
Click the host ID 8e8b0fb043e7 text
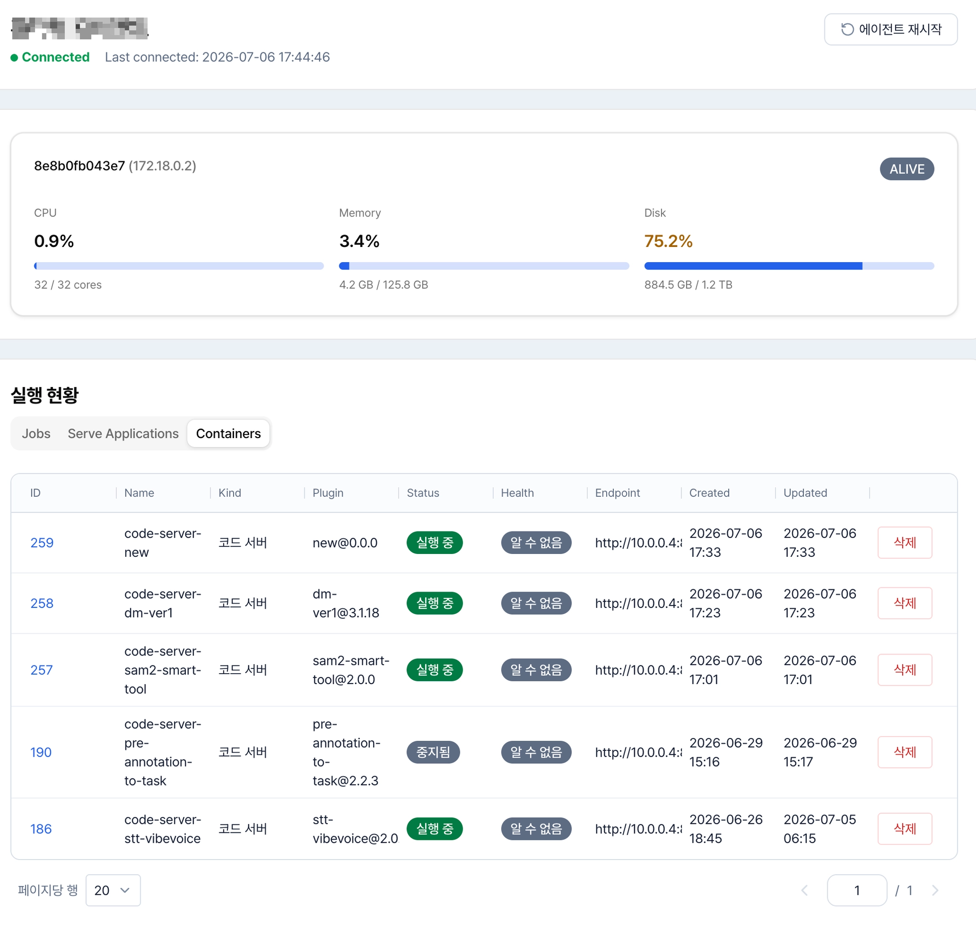[80, 165]
